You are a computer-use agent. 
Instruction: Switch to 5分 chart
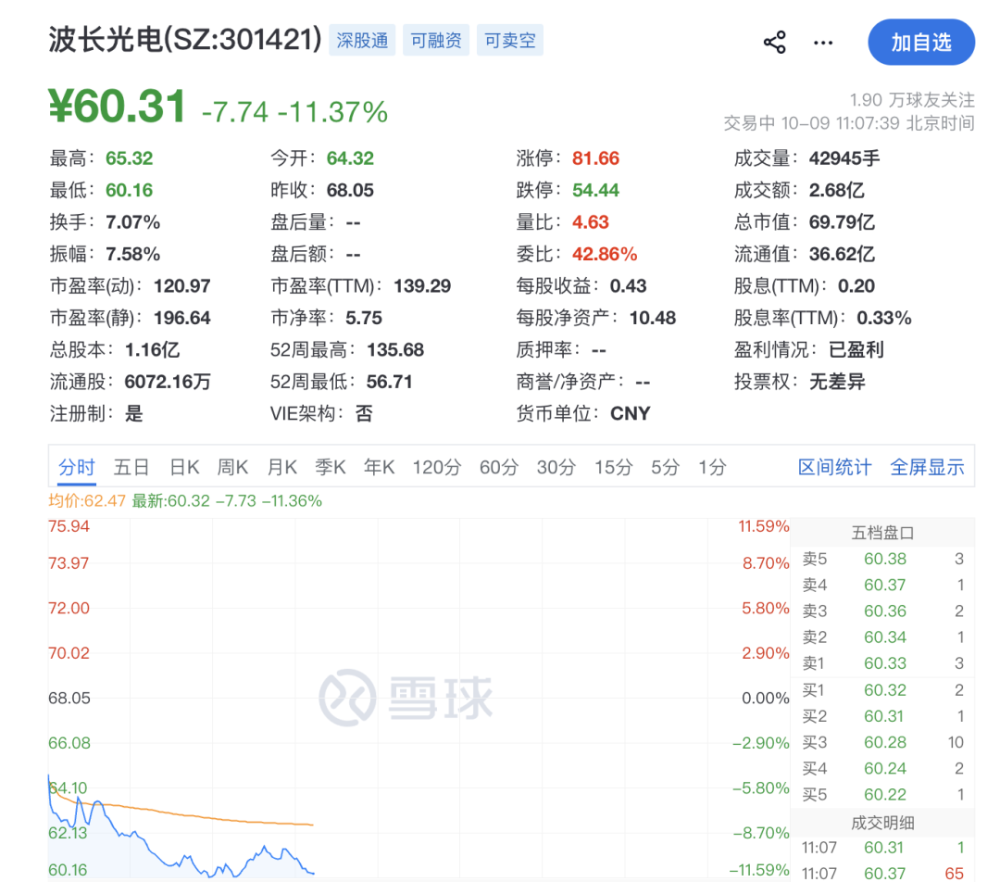(x=665, y=467)
